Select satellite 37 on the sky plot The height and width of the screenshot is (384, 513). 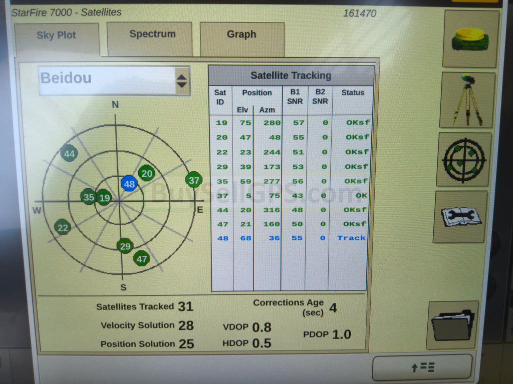click(x=194, y=180)
